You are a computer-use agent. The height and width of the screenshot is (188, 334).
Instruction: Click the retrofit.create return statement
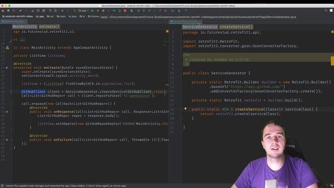point(241,114)
